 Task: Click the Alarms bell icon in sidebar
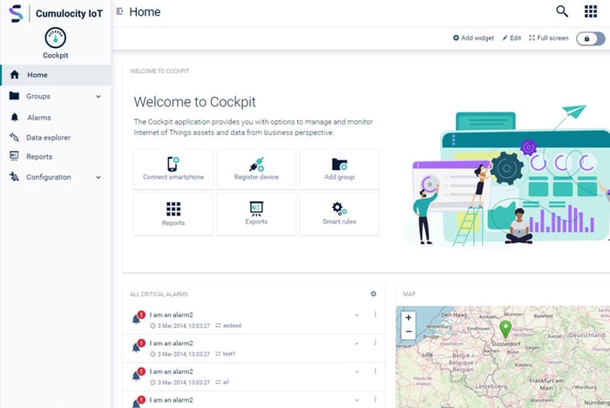click(15, 117)
